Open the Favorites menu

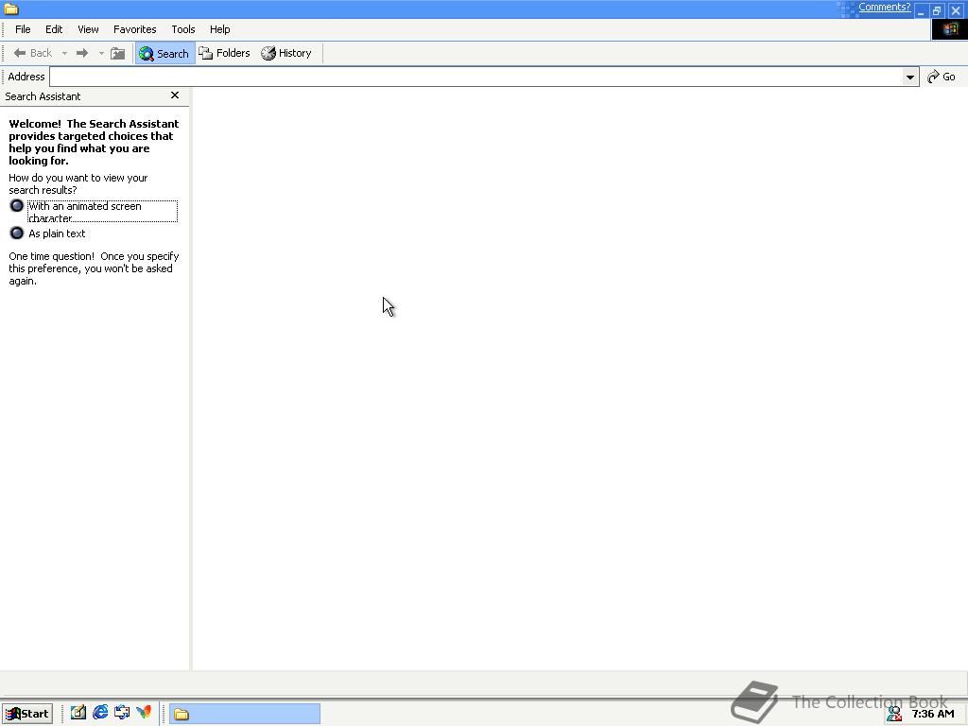pos(134,29)
